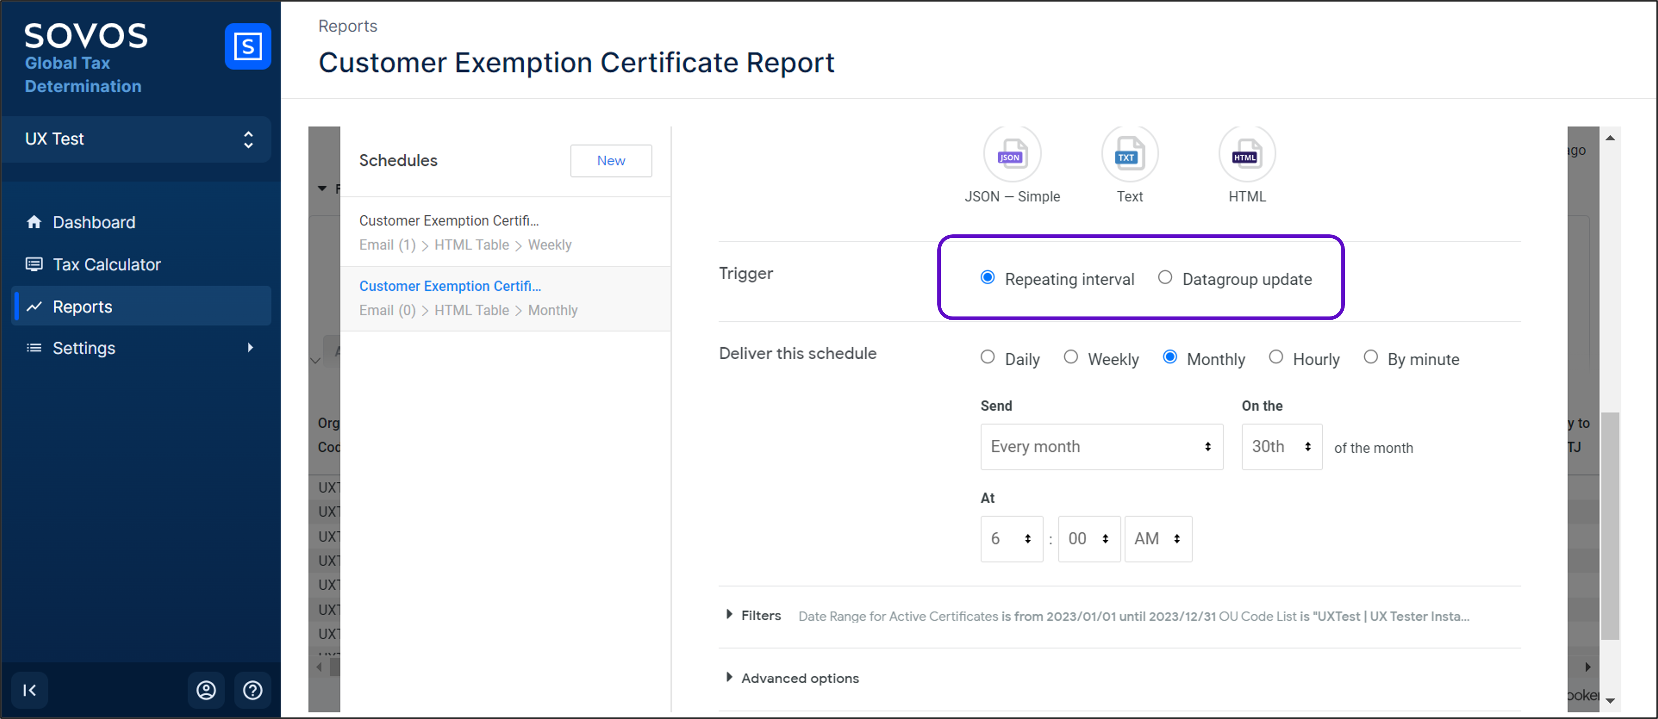Viewport: 1658px width, 719px height.
Task: Click the Dashboard home icon
Action: (34, 222)
